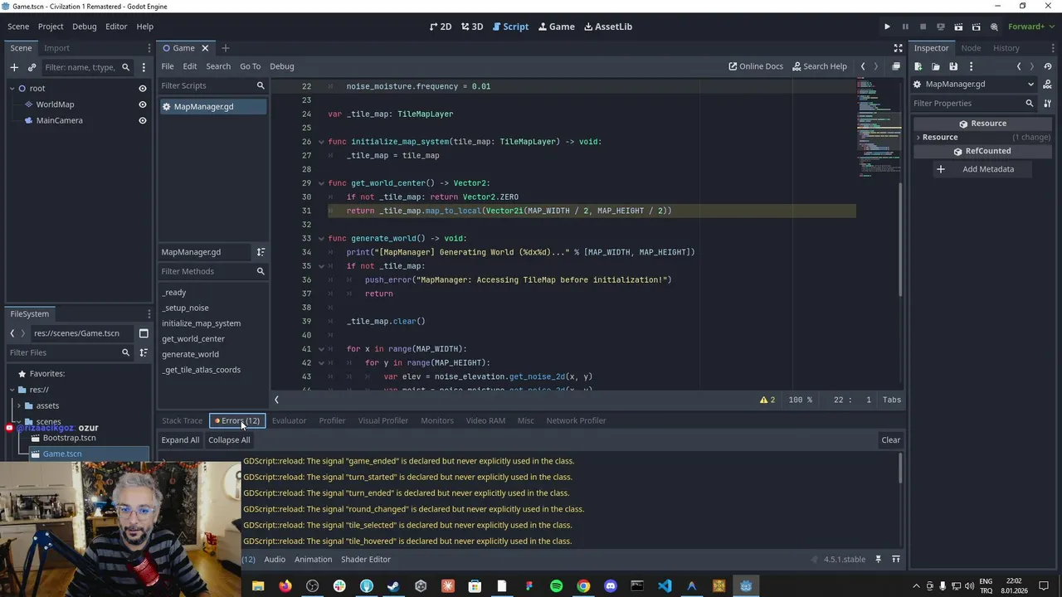Open Spotify from the taskbar
The height and width of the screenshot is (597, 1062).
(556, 586)
